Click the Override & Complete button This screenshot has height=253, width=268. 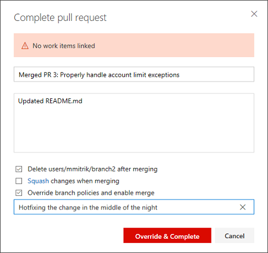(167, 235)
